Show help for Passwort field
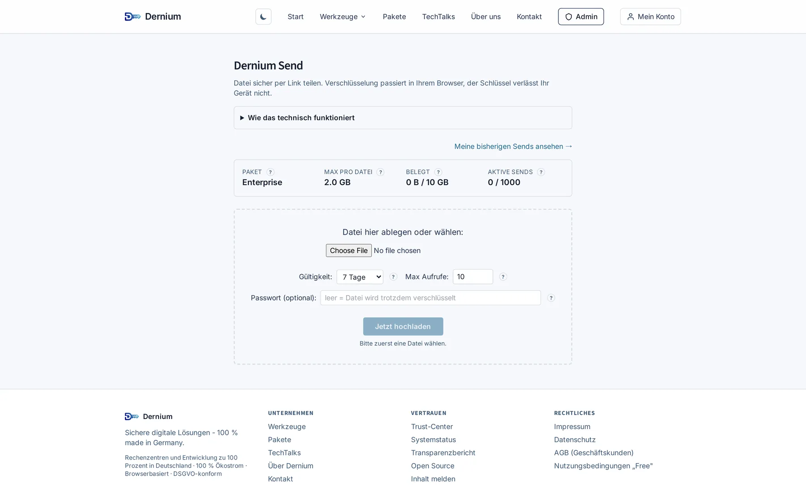The image size is (806, 503). [x=551, y=298]
